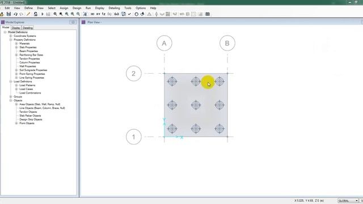The image size is (363, 204).
Task: Click the toolbar icon right of the circle
Action: tap(142, 14)
